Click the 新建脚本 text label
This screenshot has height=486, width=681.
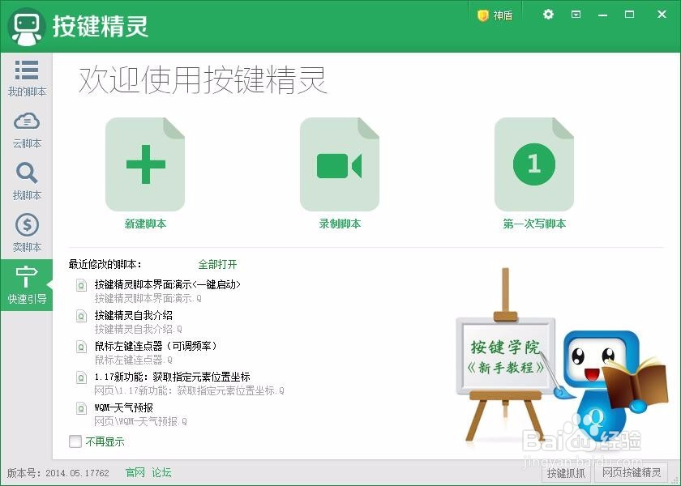[x=145, y=224]
